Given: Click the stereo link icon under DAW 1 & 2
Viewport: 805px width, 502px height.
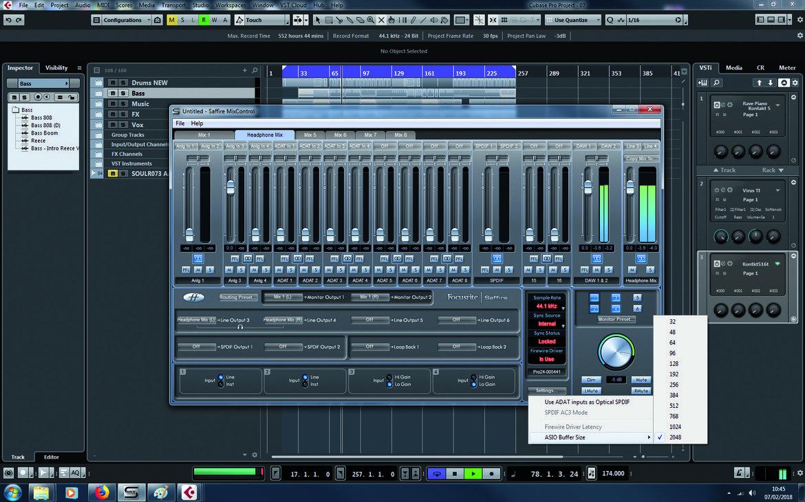Looking at the screenshot, I should pyautogui.click(x=597, y=259).
